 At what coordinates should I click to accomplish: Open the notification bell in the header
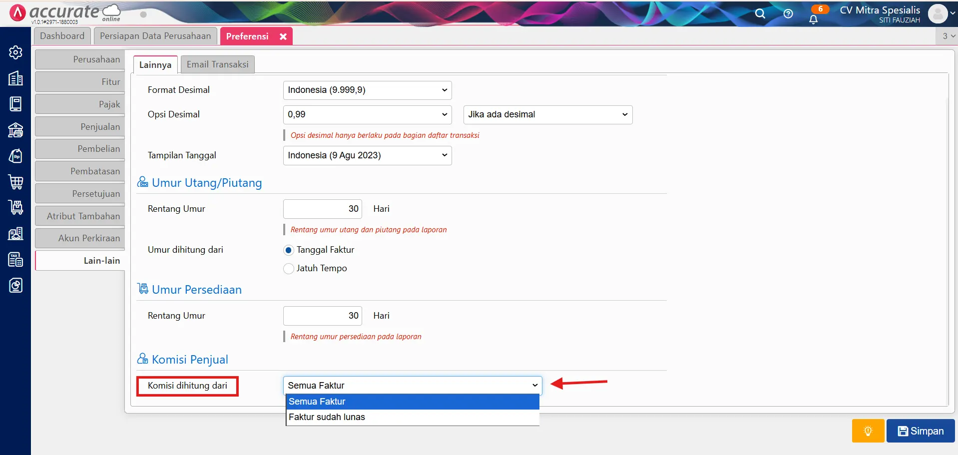click(813, 19)
